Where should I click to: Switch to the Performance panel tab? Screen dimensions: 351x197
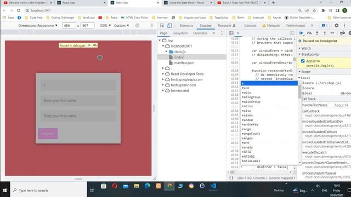tap(296, 26)
